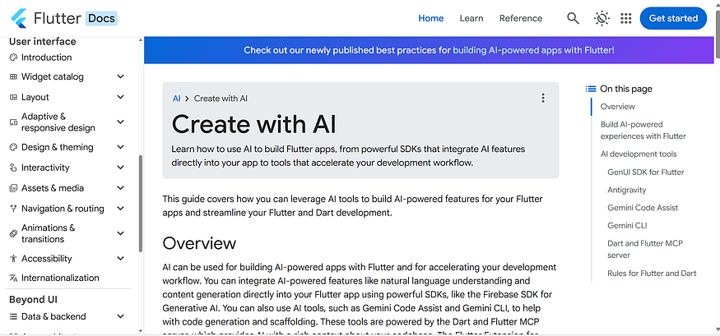Jump to AI development tools section

[639, 154]
